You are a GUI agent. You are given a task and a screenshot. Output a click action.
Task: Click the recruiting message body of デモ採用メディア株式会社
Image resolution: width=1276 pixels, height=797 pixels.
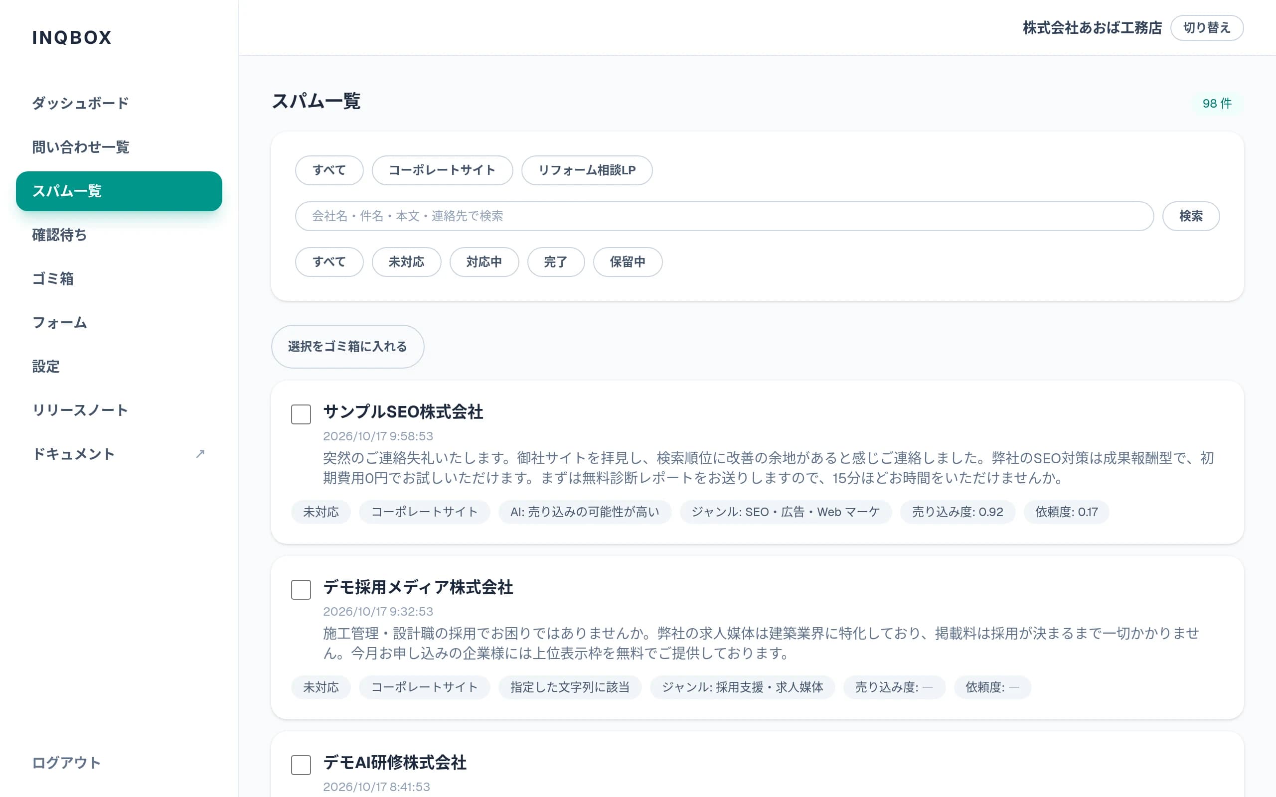point(762,643)
